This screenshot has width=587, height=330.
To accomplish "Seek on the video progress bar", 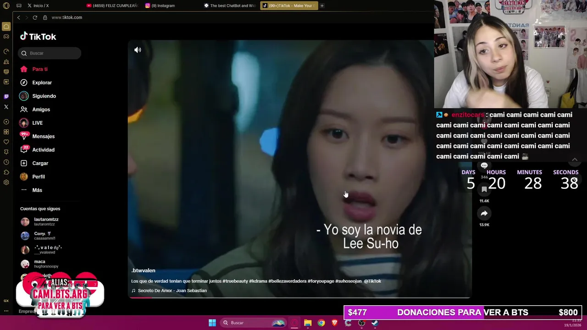I will coord(299,297).
